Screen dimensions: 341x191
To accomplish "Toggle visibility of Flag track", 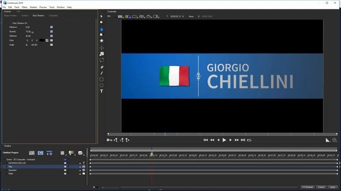I will click(65, 167).
